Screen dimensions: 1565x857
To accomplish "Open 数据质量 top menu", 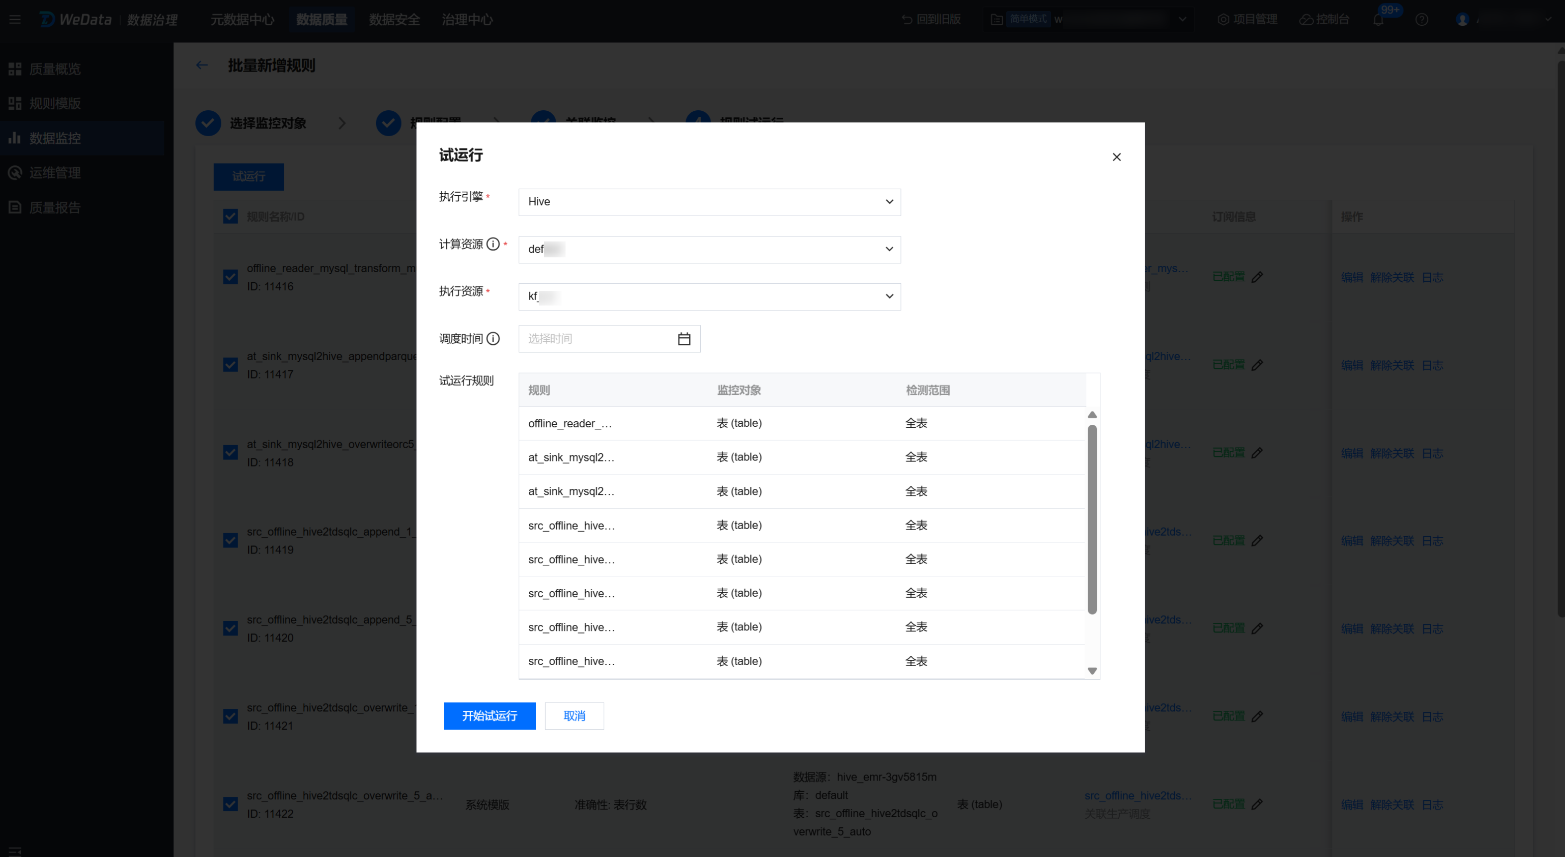I will point(322,19).
